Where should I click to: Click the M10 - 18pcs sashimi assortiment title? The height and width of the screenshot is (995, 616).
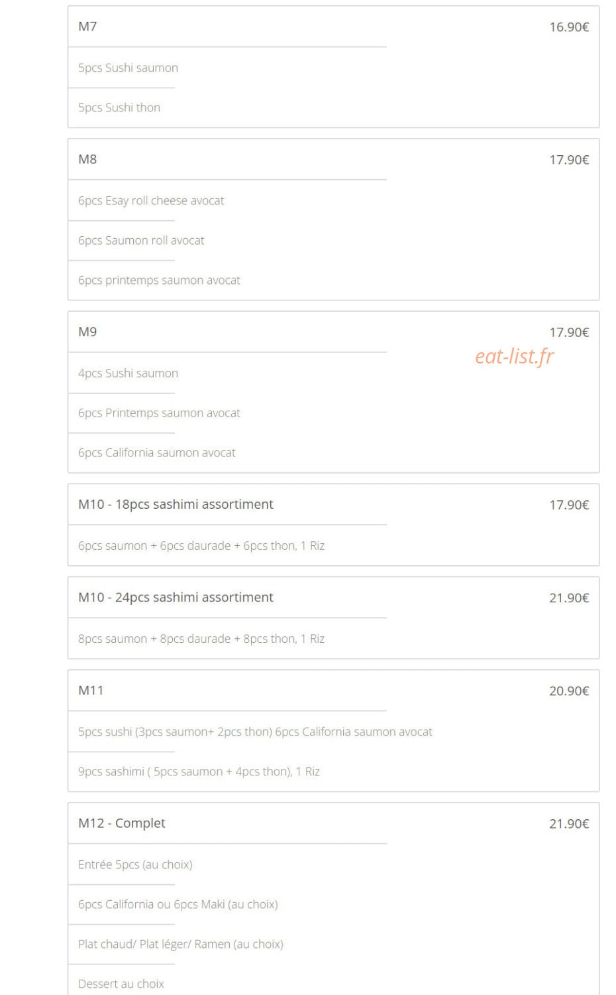coord(176,504)
